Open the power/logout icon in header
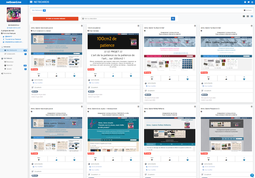 [x=252, y=2]
